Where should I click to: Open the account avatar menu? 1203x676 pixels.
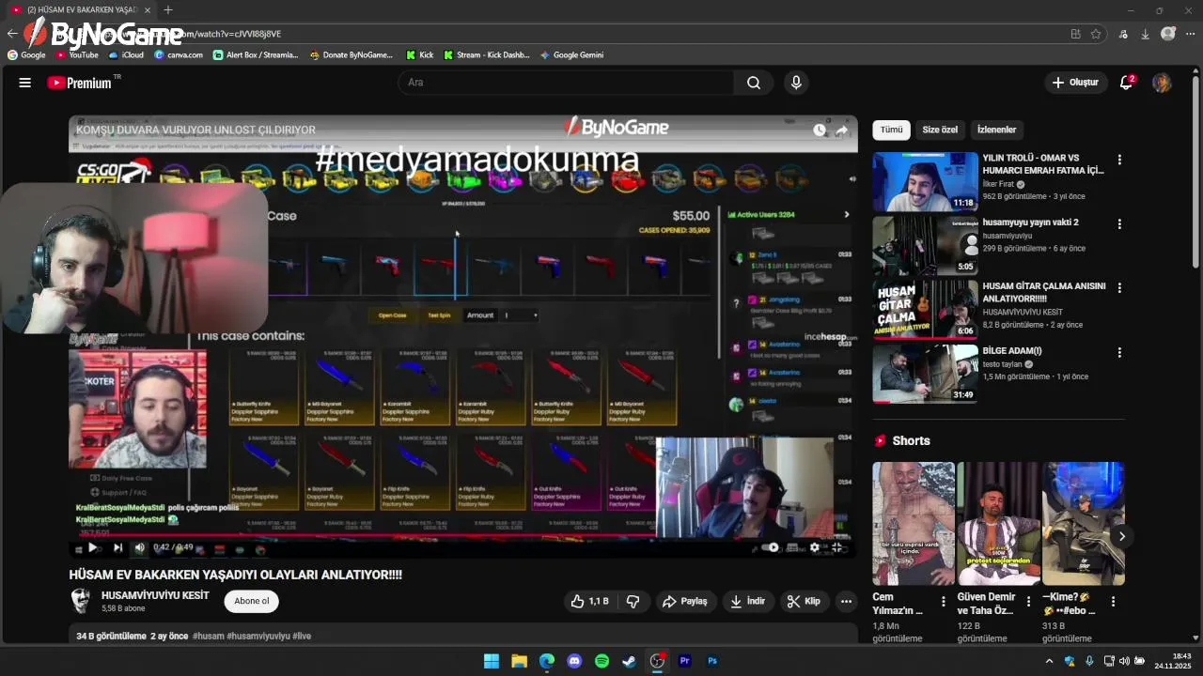click(1162, 83)
